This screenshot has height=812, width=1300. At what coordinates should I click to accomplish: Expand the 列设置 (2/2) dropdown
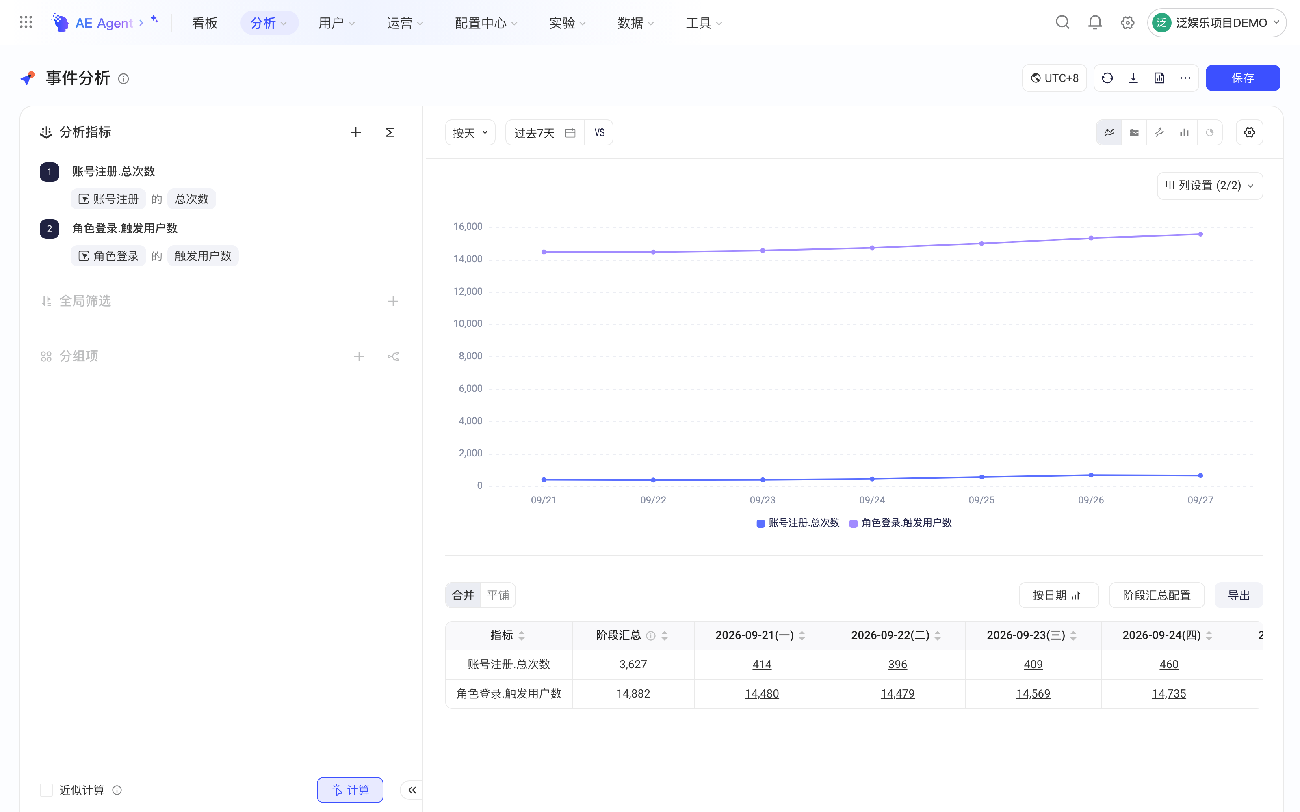(x=1210, y=186)
